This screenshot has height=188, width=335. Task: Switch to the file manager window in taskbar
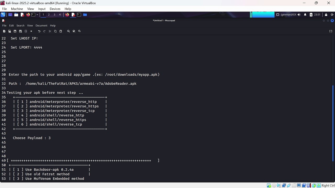pyautogui.click(x=85, y=15)
